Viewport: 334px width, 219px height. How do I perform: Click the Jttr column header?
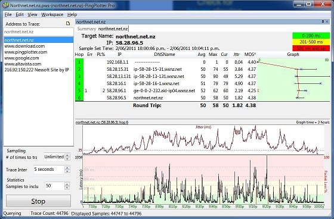[236, 54]
